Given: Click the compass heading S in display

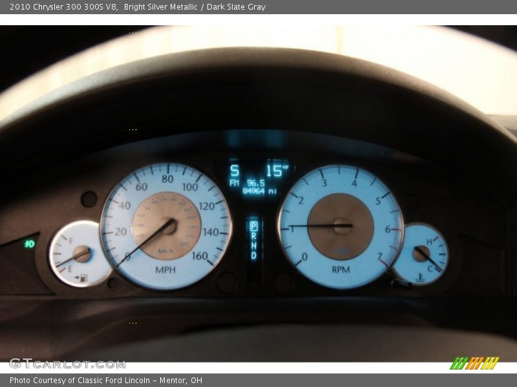Looking at the screenshot, I should 235,171.
